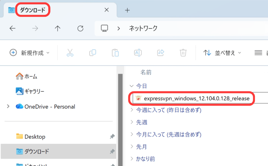This screenshot has height=166, width=268.
Task: Open a new tab with plus button
Action: tap(127, 10)
